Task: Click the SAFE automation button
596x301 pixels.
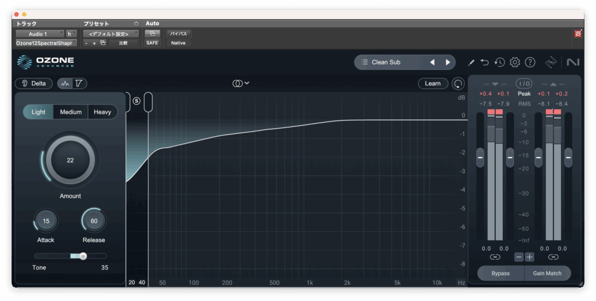Action: (152, 42)
